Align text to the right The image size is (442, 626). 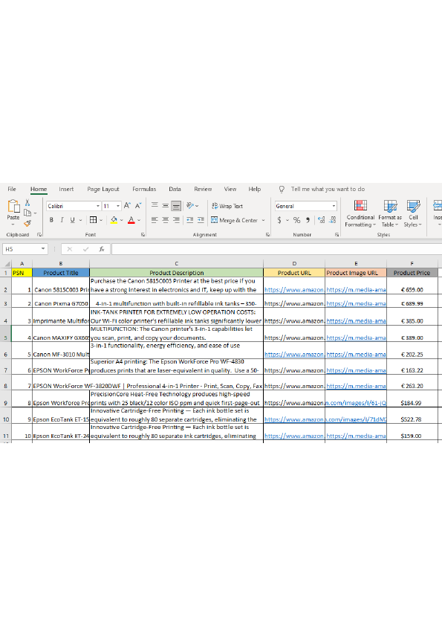tap(176, 220)
